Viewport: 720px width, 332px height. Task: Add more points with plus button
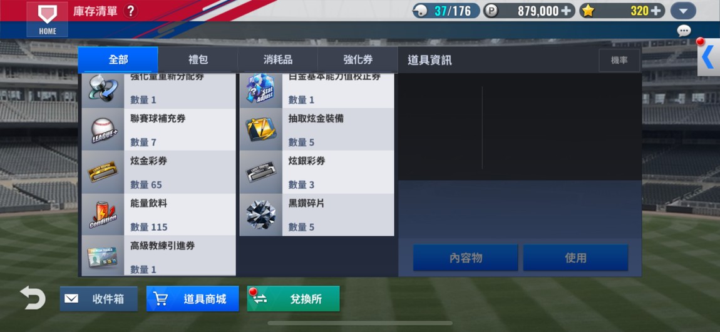pos(567,11)
